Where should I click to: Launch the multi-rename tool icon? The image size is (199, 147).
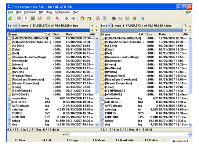tap(120, 19)
